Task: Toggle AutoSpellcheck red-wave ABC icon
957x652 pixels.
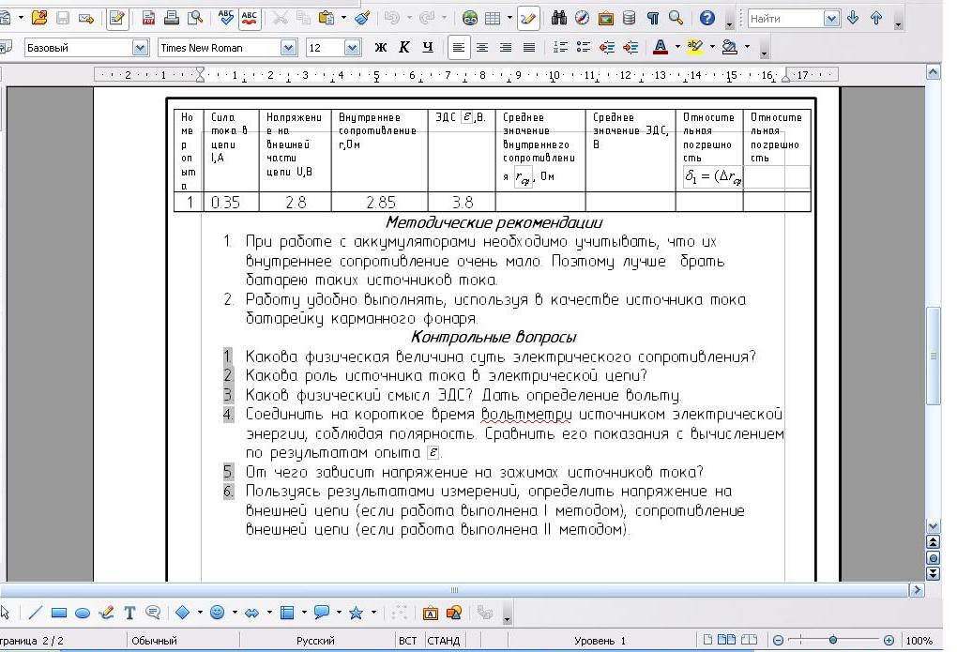Action: pos(249,19)
